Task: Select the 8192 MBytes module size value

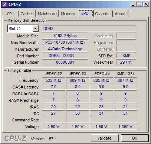Action: point(65,36)
